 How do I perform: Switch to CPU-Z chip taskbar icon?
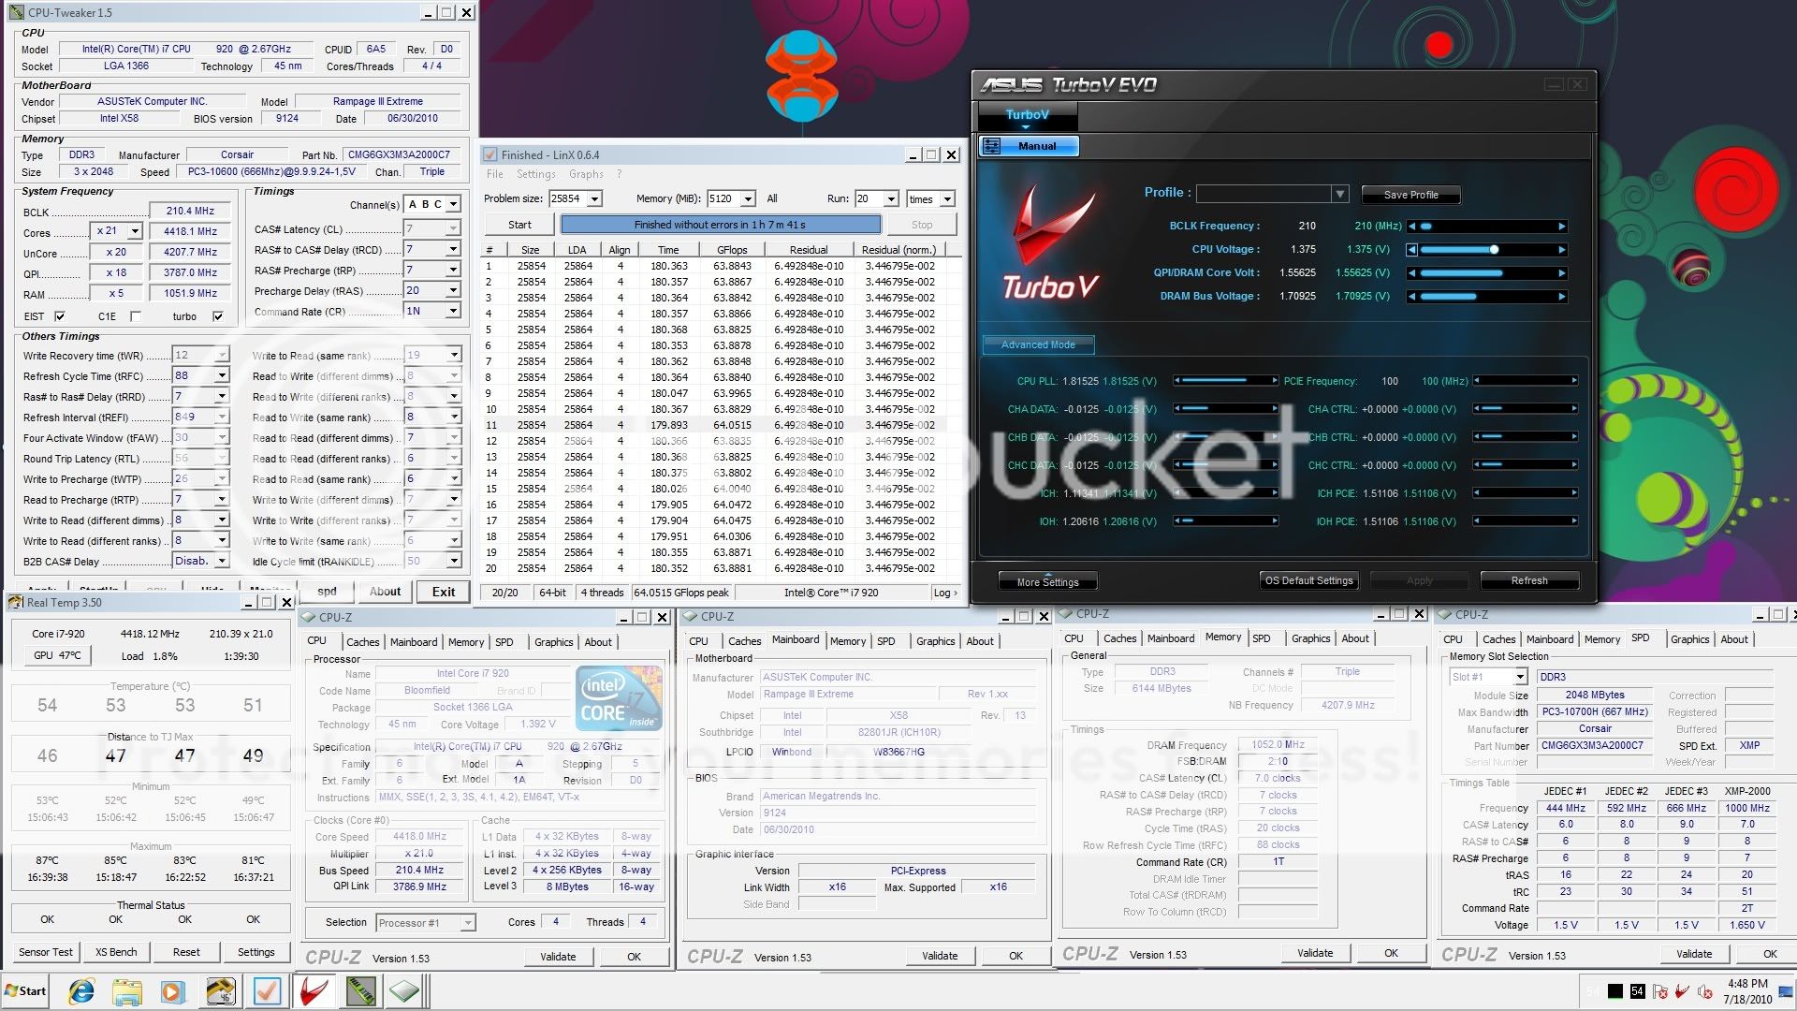click(x=404, y=991)
